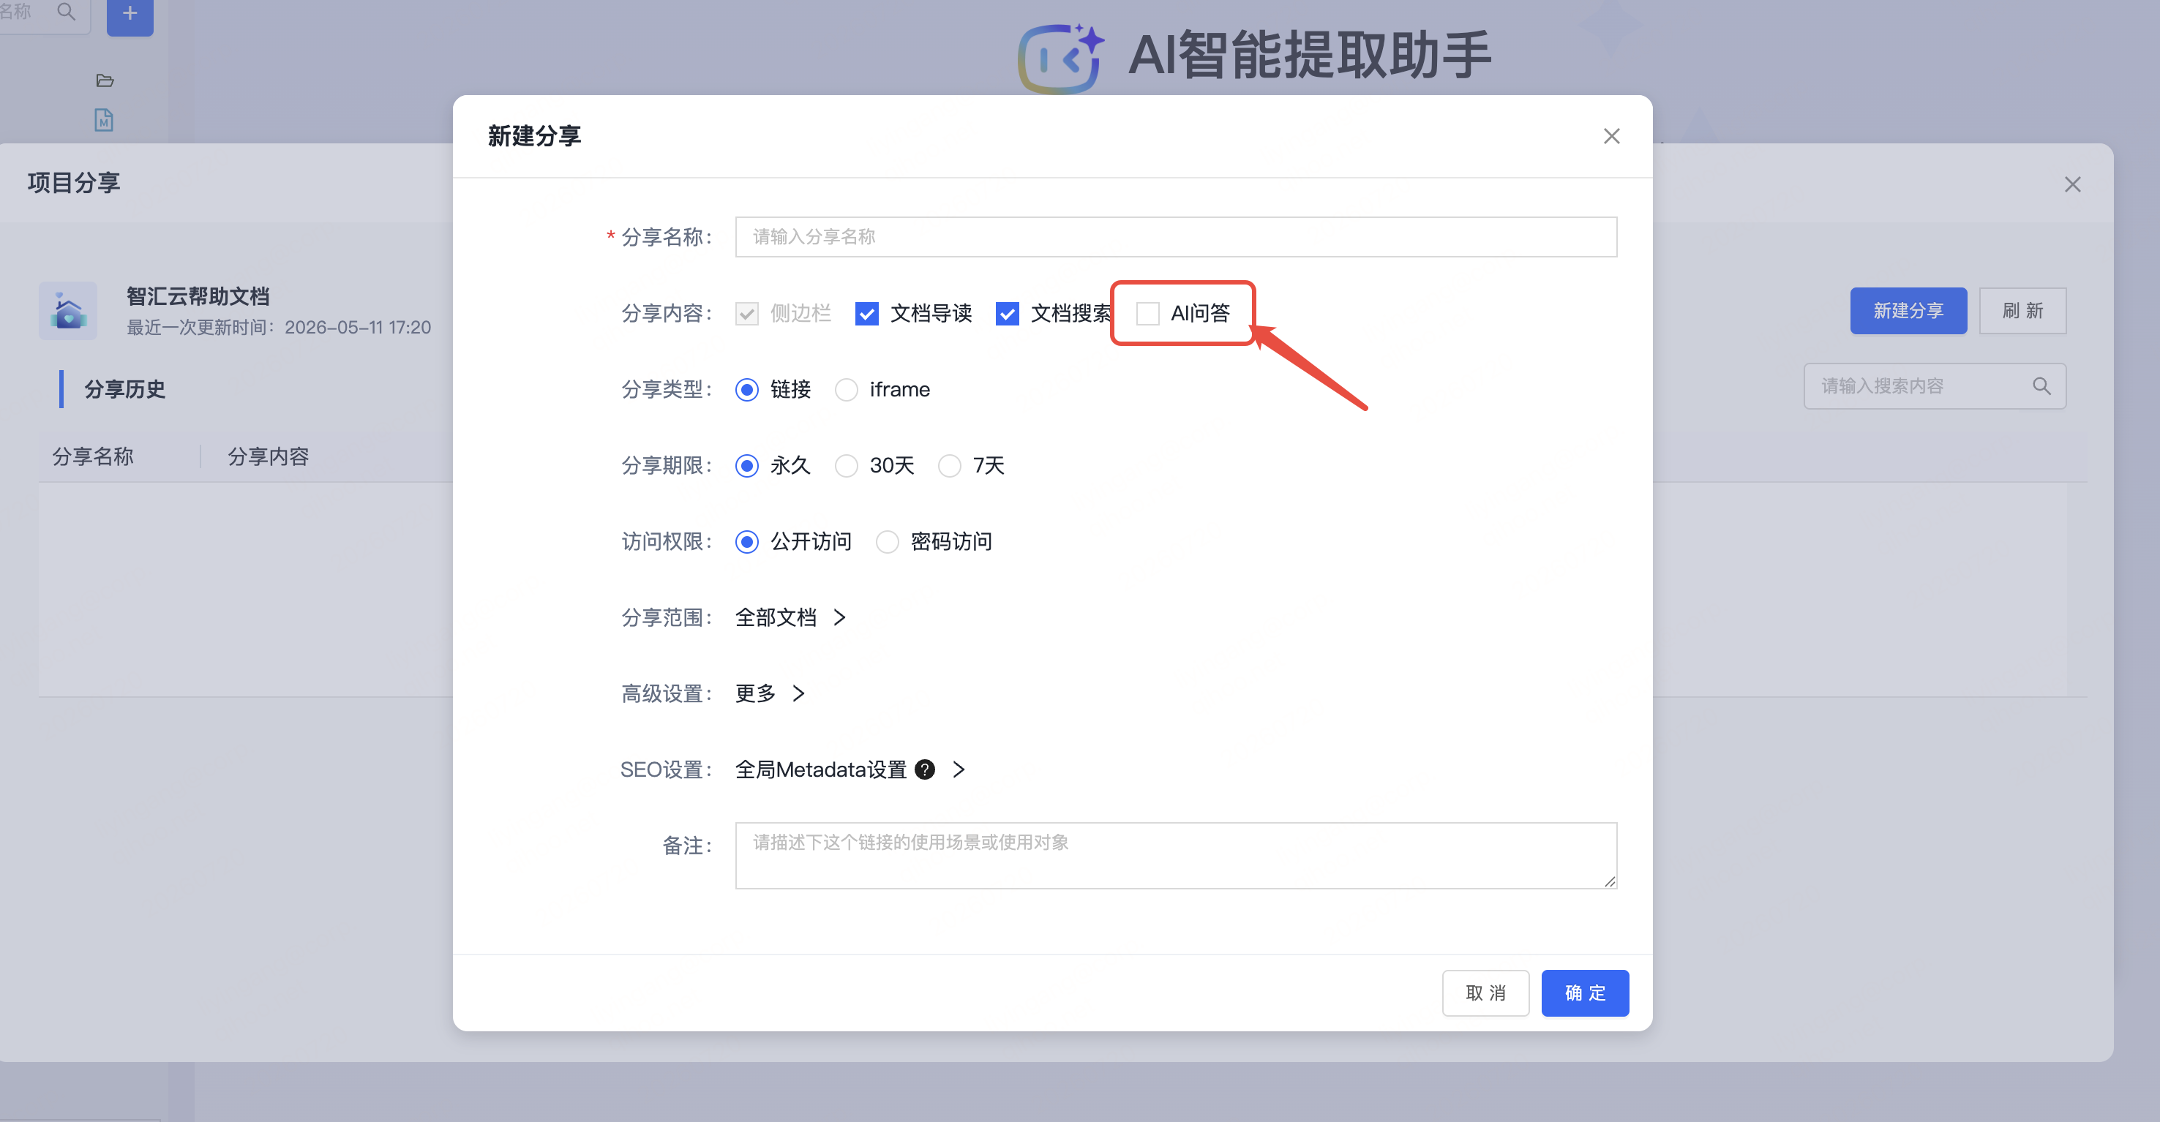Click the 刷新 button
This screenshot has width=2160, height=1122.
(x=2022, y=311)
